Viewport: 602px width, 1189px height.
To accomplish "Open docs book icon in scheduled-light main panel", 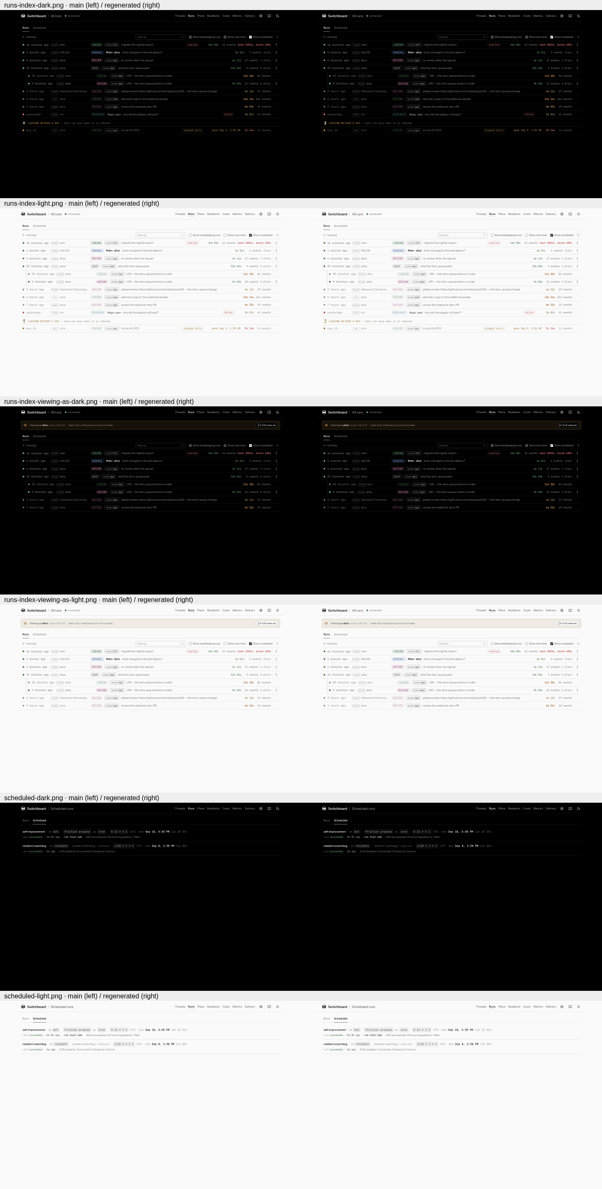I will 269,1007.
